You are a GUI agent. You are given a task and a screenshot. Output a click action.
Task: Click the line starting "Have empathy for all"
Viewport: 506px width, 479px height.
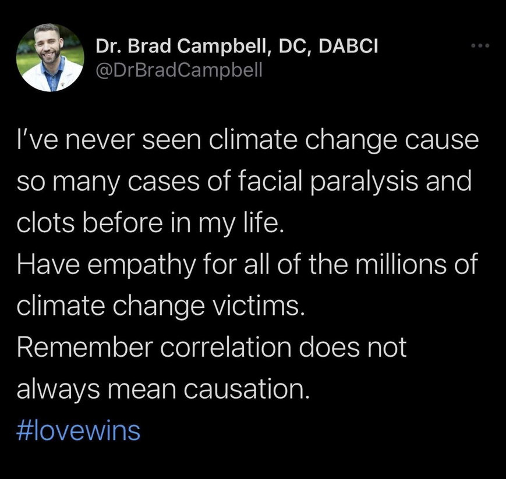(247, 264)
